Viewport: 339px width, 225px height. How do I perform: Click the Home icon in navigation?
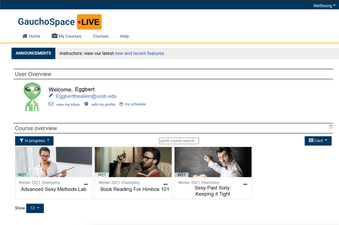pos(25,36)
